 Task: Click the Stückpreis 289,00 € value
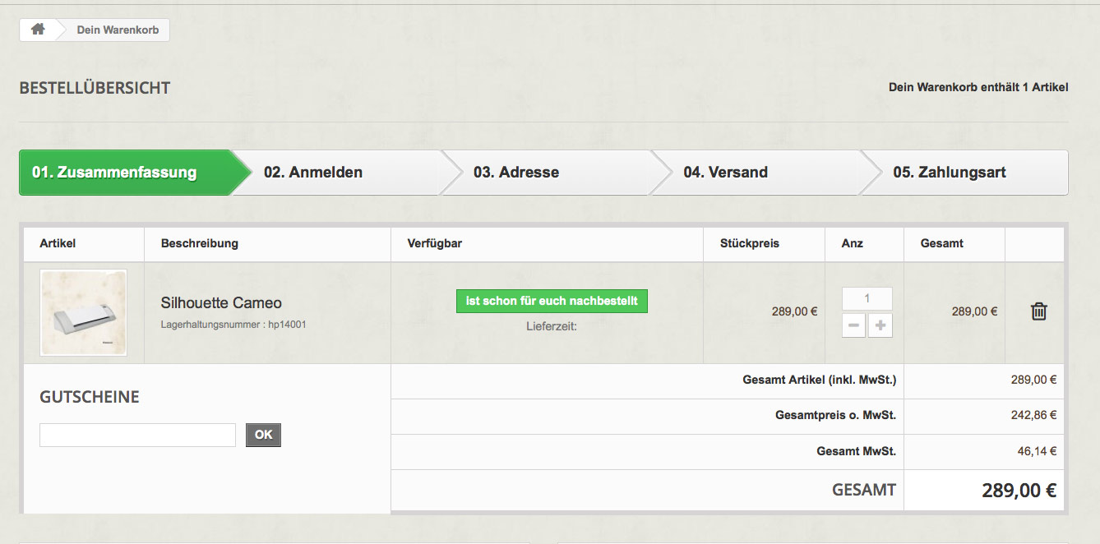(x=794, y=311)
